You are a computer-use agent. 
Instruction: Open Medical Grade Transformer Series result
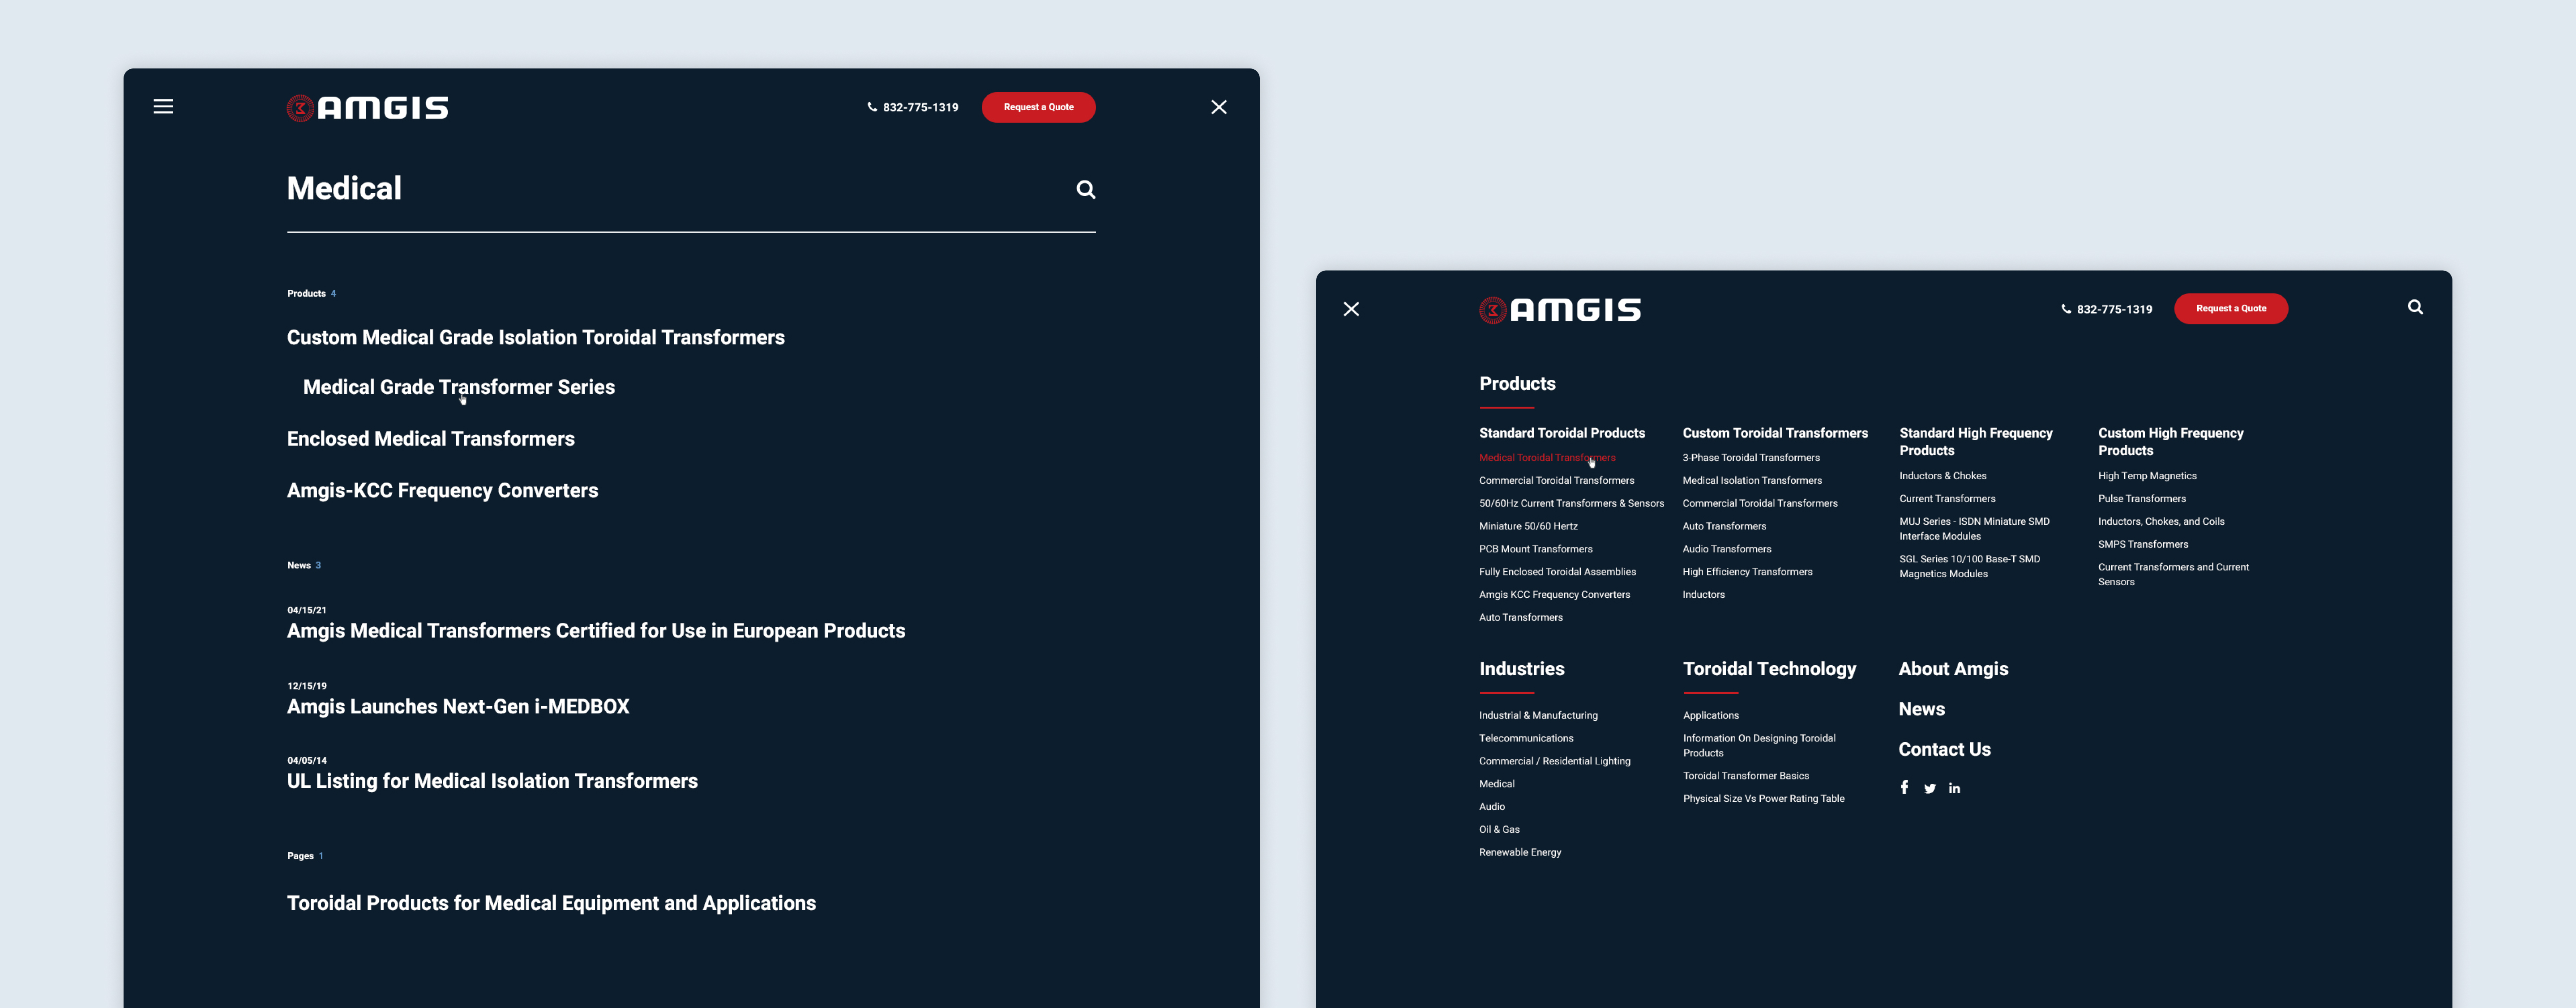pyautogui.click(x=458, y=387)
